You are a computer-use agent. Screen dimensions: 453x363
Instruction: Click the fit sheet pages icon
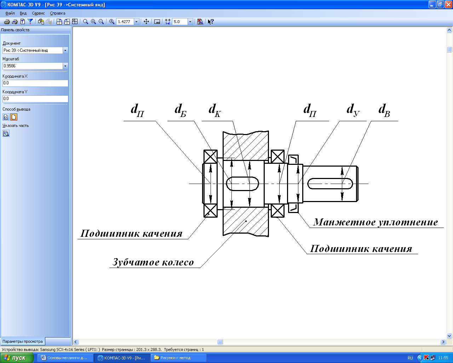click(59, 22)
